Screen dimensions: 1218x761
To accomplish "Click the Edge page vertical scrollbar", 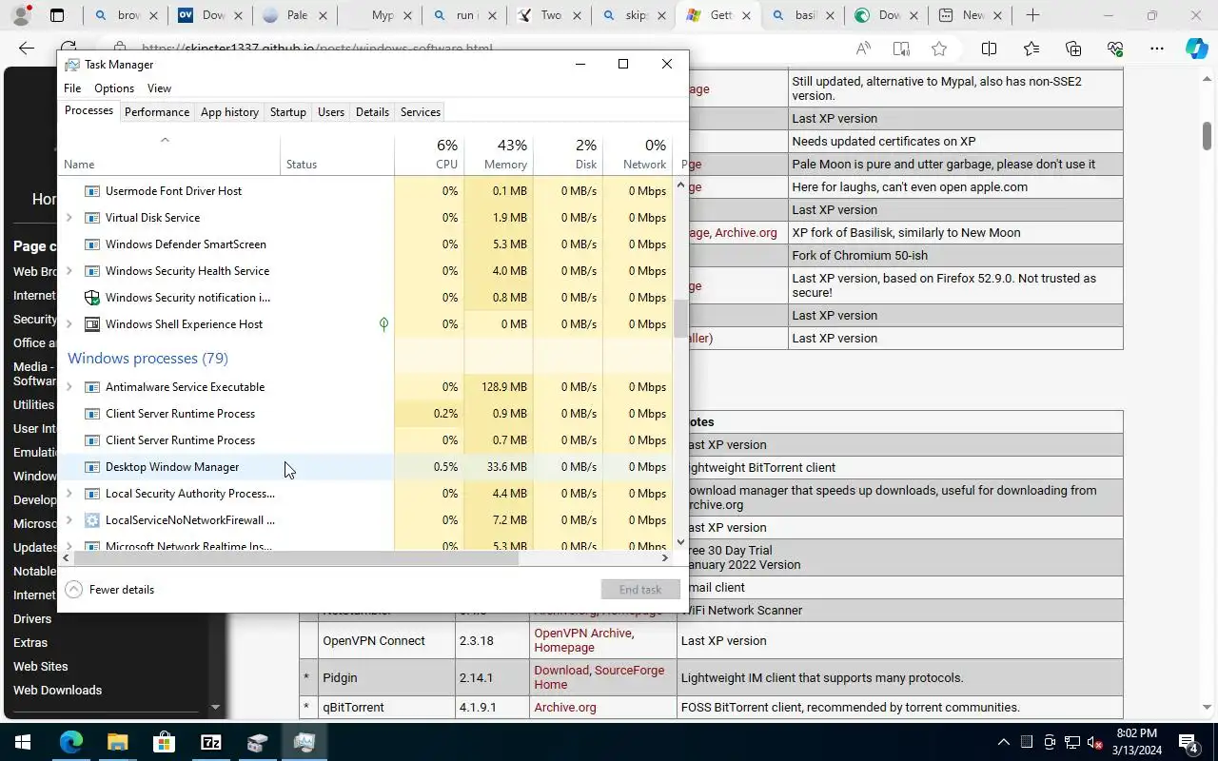I will [1208, 136].
